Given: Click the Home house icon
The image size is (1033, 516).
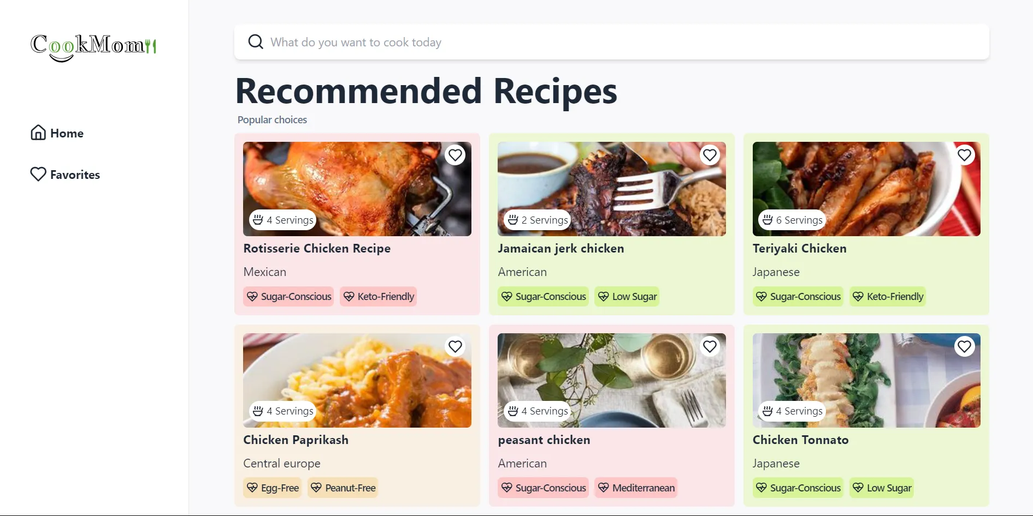Looking at the screenshot, I should pyautogui.click(x=38, y=133).
